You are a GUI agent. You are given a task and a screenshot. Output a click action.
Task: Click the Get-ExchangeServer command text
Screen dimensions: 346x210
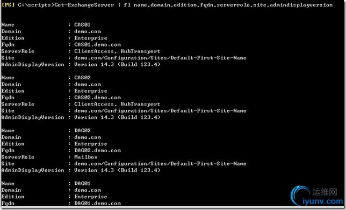click(x=84, y=5)
